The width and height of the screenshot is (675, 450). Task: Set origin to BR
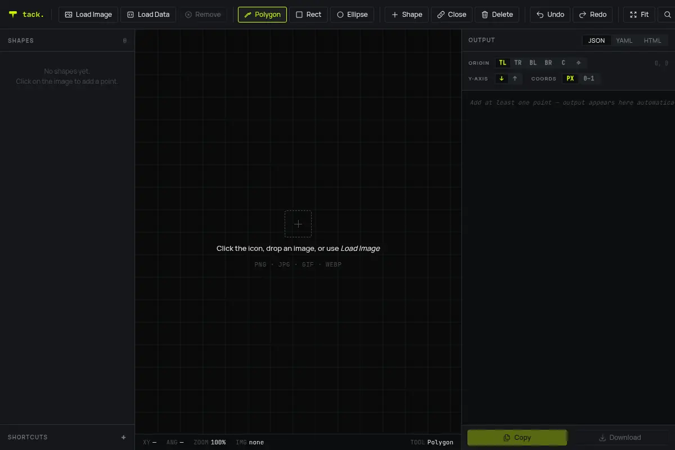[548, 63]
